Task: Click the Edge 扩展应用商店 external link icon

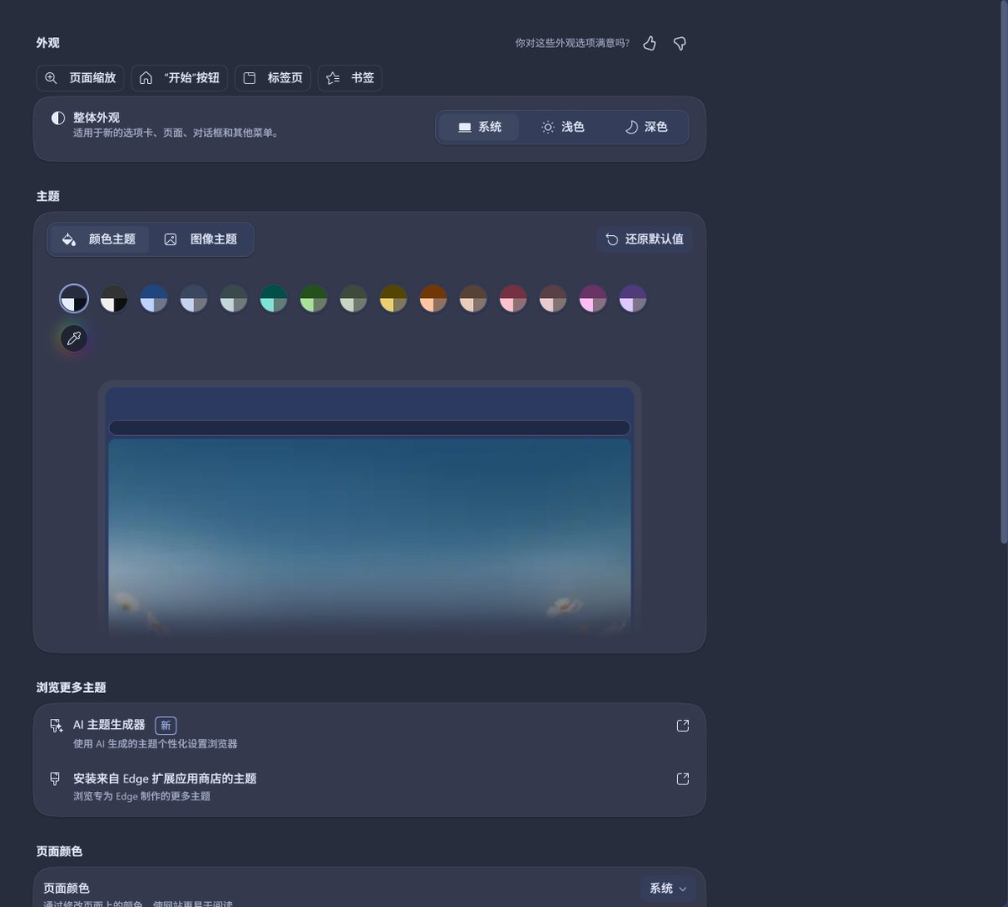Action: click(683, 779)
